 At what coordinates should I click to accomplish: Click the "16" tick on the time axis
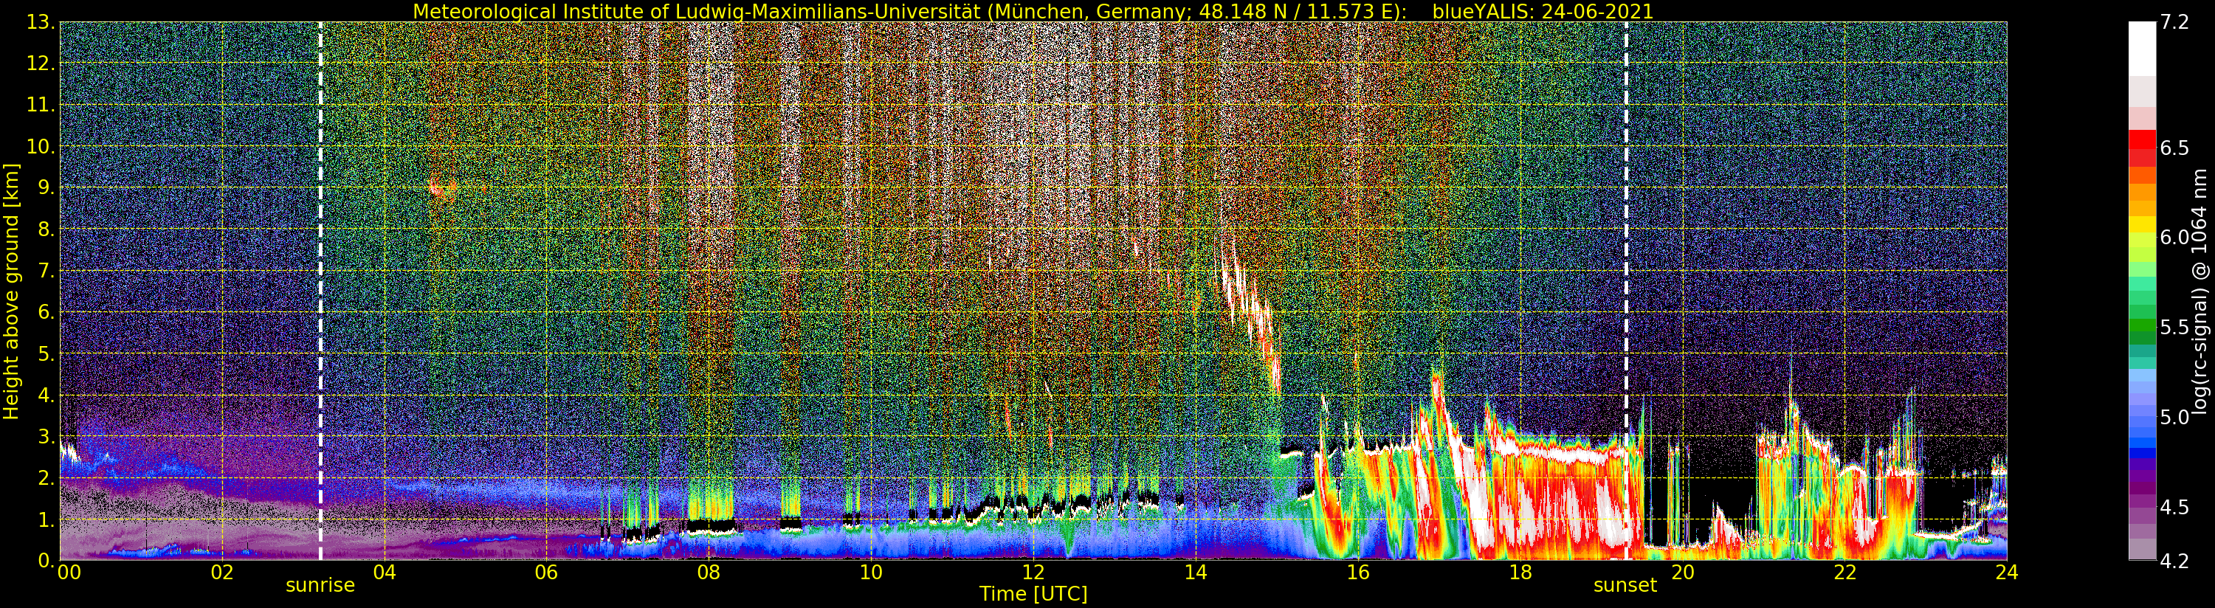point(1358,573)
